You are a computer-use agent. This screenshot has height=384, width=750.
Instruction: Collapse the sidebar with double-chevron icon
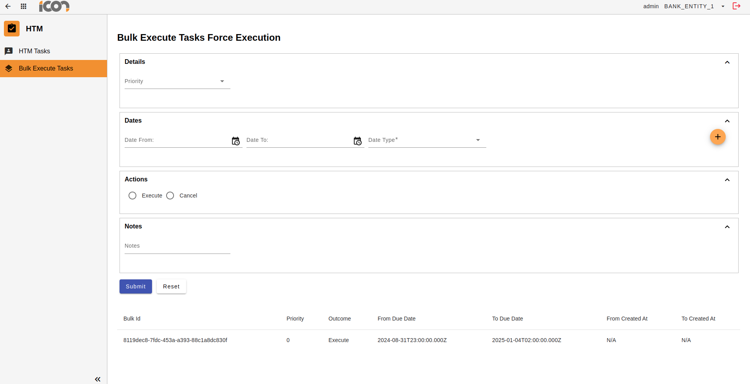click(x=98, y=379)
